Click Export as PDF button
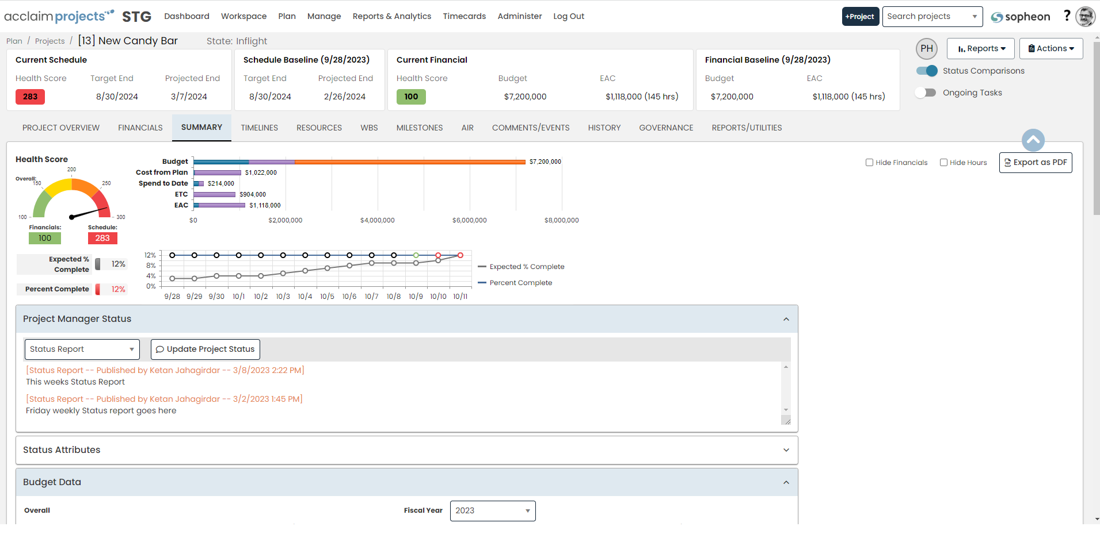Image resolution: width=1100 pixels, height=534 pixels. click(1035, 163)
